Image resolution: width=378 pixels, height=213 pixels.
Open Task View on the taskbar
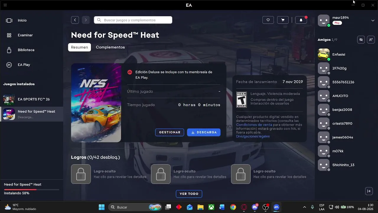pyautogui.click(x=168, y=207)
